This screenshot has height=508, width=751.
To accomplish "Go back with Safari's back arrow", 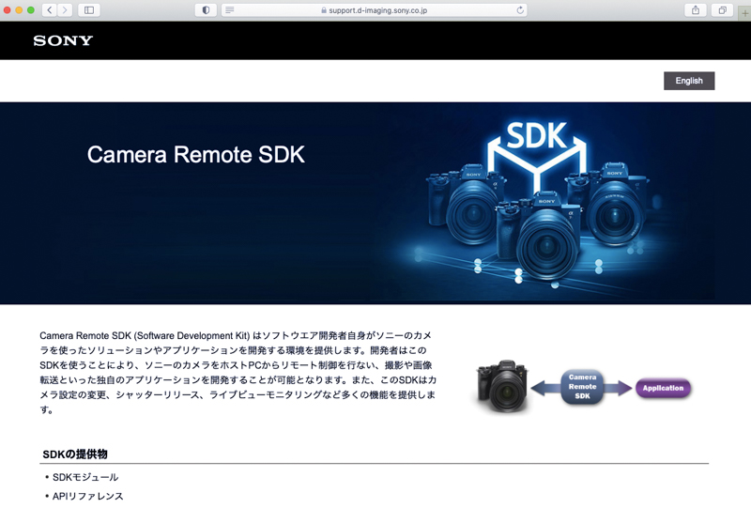I will 50,10.
